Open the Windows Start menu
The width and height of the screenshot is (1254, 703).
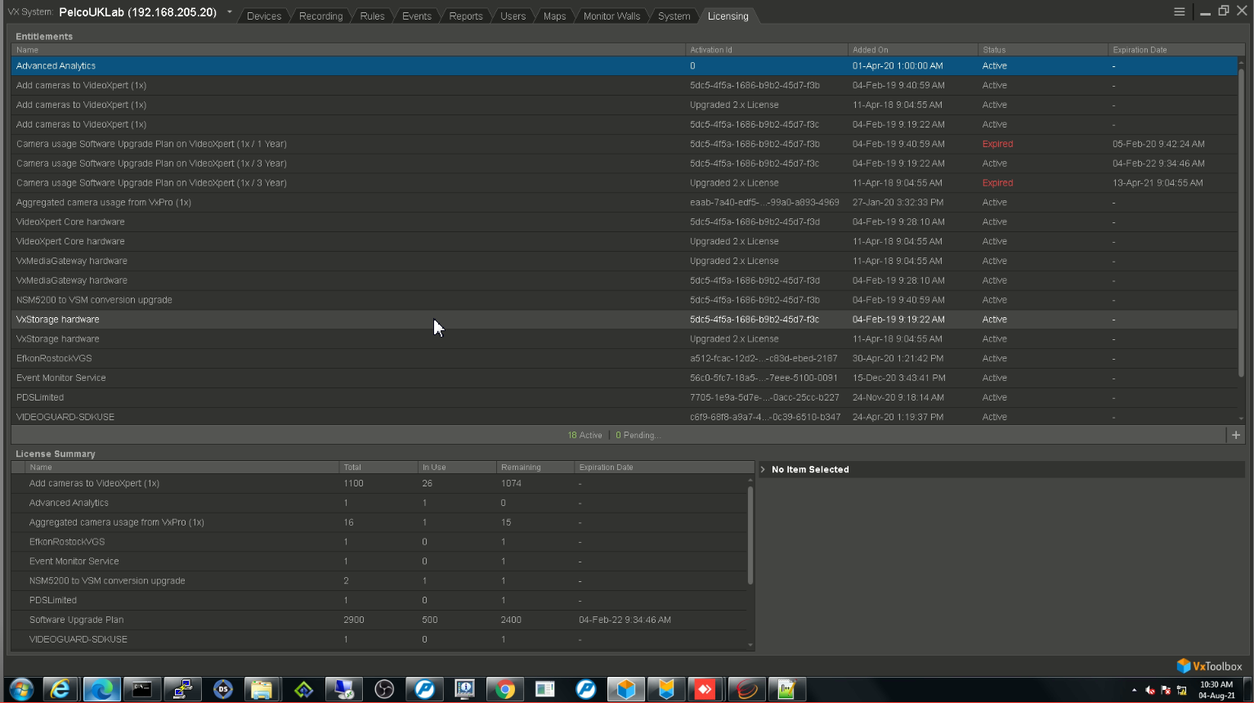tap(20, 689)
